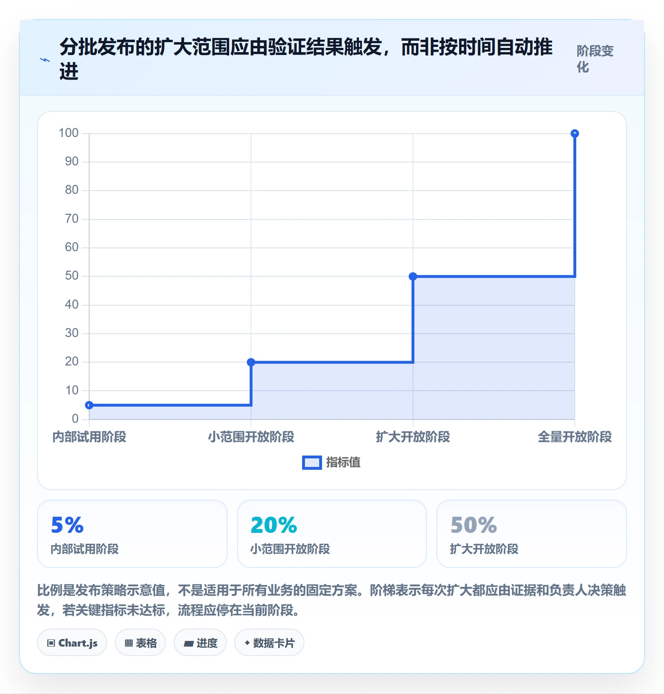The width and height of the screenshot is (664, 694).
Task: Click the x-axis label 扩大开放阶段
Action: coord(413,437)
